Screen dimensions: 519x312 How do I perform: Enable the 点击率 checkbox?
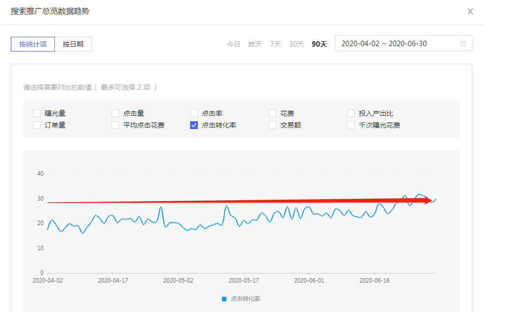click(x=194, y=113)
